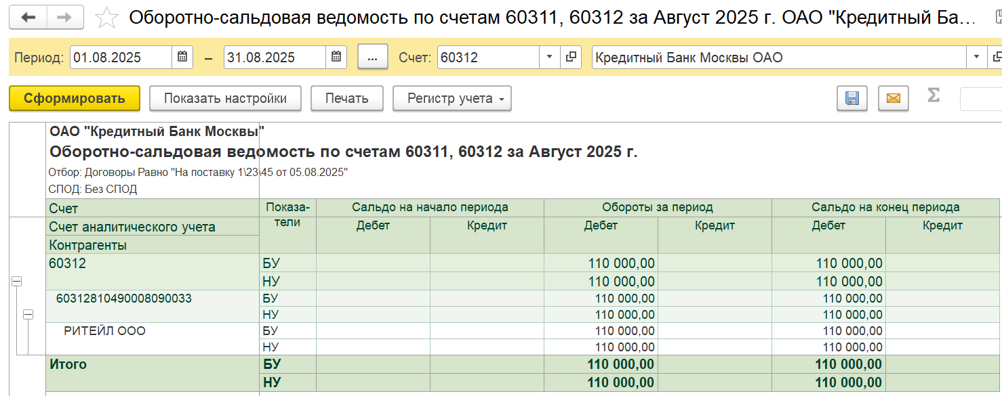Collapse the 60312 account group
Screen dimensions: 1002x396
pyautogui.click(x=17, y=282)
